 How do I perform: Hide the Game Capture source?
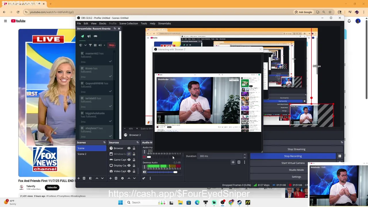point(129,160)
